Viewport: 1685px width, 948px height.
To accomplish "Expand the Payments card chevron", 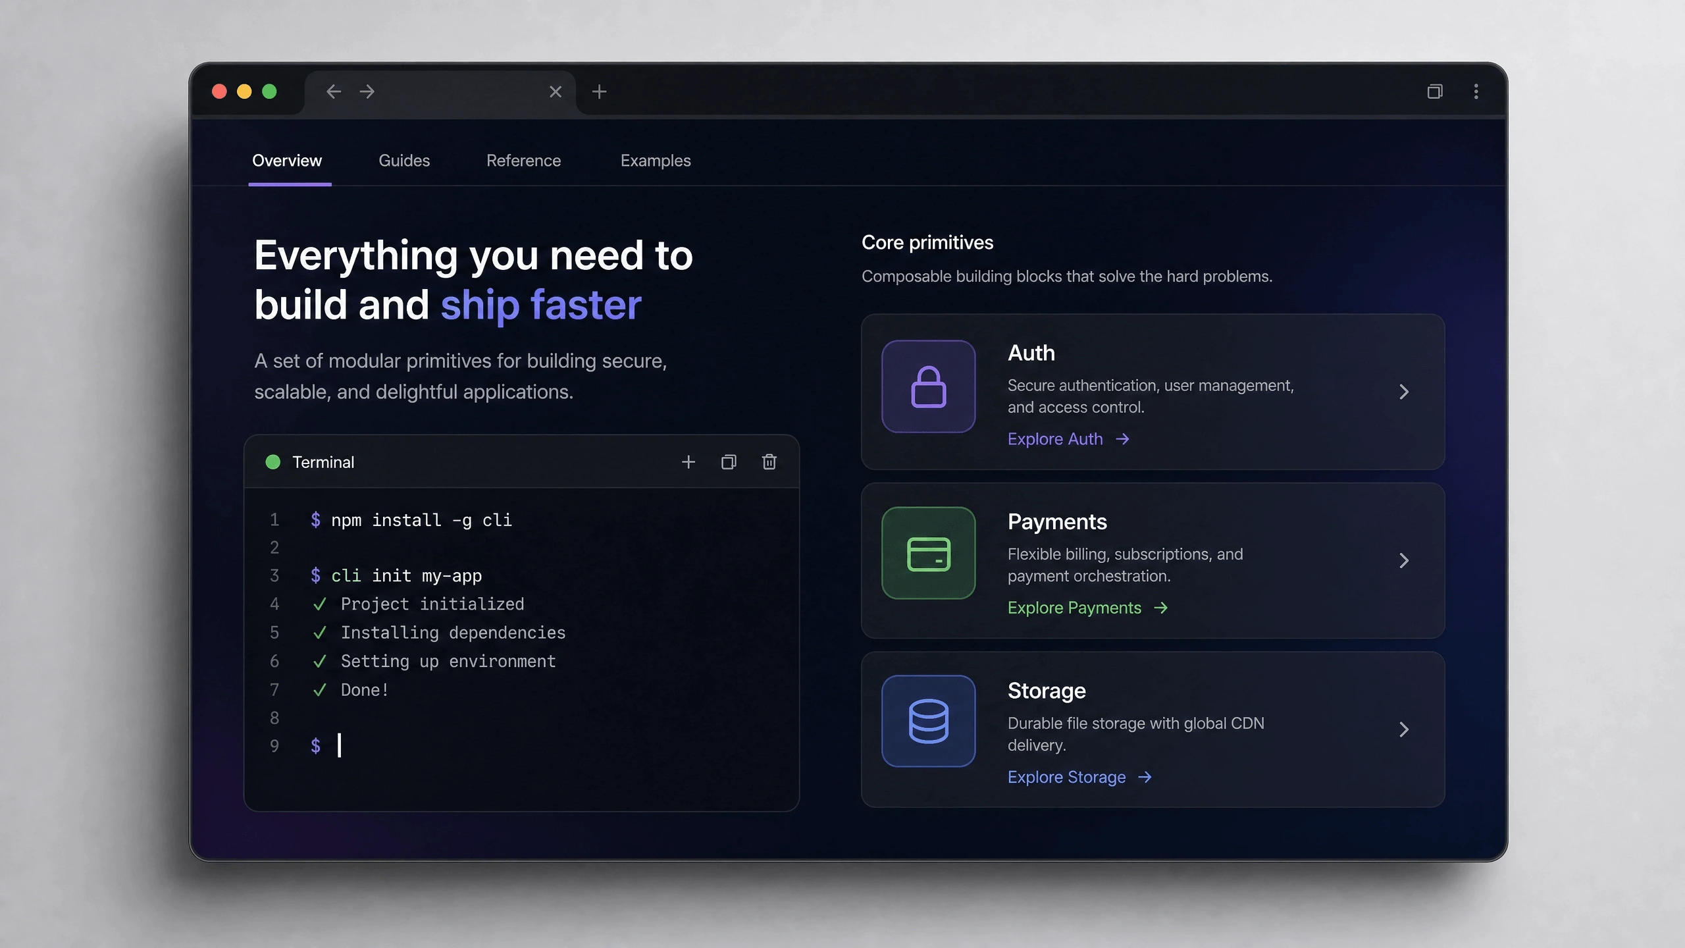I will click(1404, 560).
